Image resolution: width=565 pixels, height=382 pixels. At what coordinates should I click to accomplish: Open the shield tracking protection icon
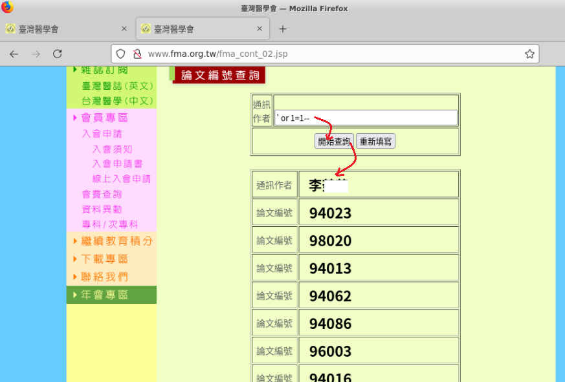121,54
